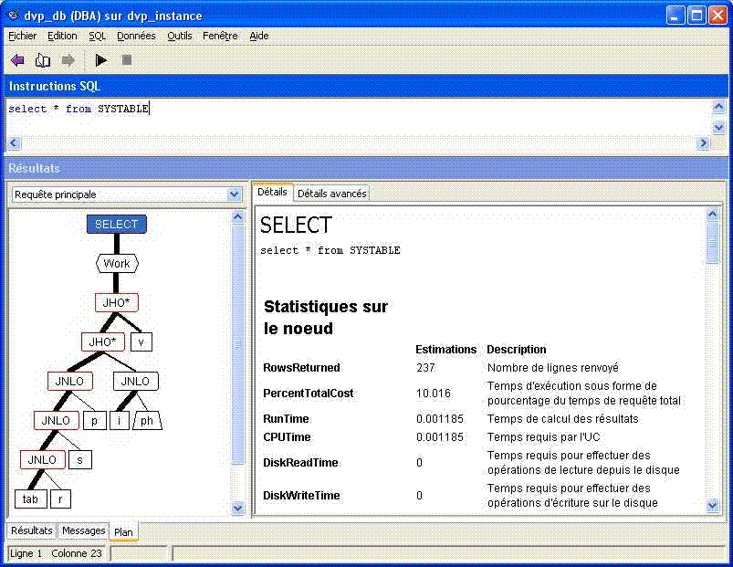Switch to the Messages tab
Screen dimensions: 733x567
(83, 530)
